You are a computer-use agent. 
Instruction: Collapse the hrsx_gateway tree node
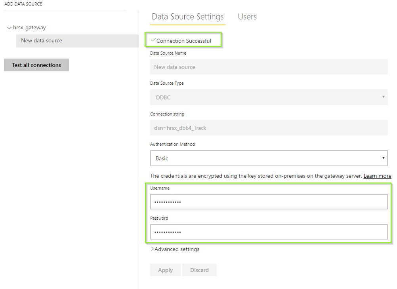point(9,28)
